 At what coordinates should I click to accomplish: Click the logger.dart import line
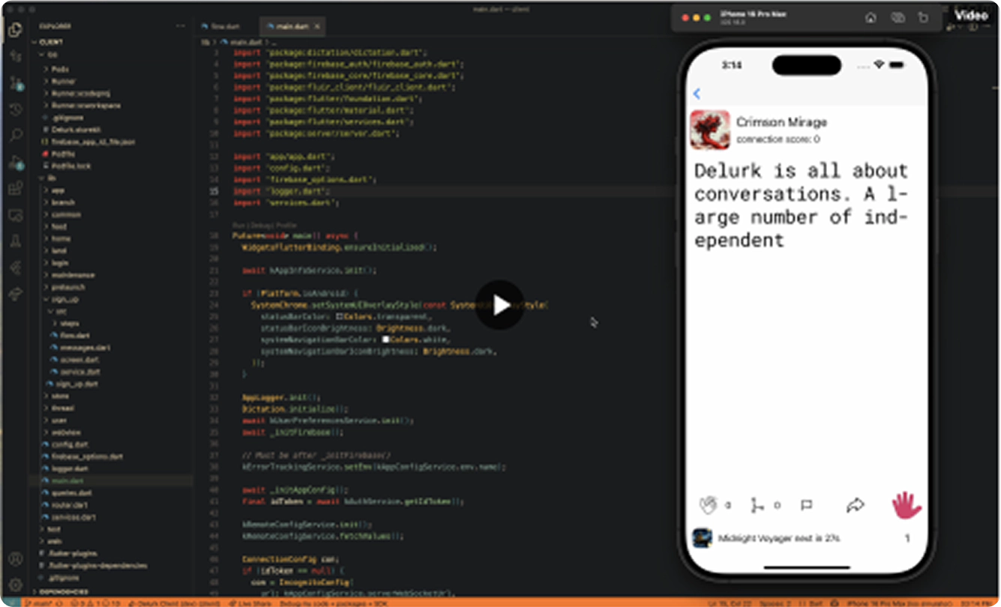281,191
